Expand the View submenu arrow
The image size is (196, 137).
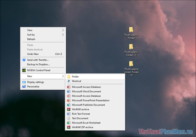point(63,30)
